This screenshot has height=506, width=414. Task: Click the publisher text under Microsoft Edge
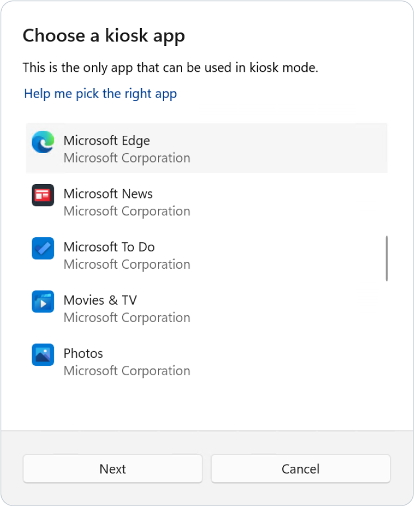127,158
